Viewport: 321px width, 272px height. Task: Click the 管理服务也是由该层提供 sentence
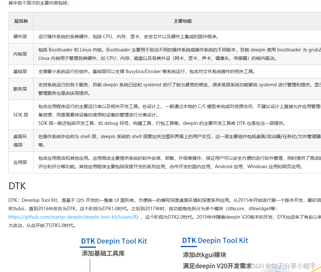point(64,93)
